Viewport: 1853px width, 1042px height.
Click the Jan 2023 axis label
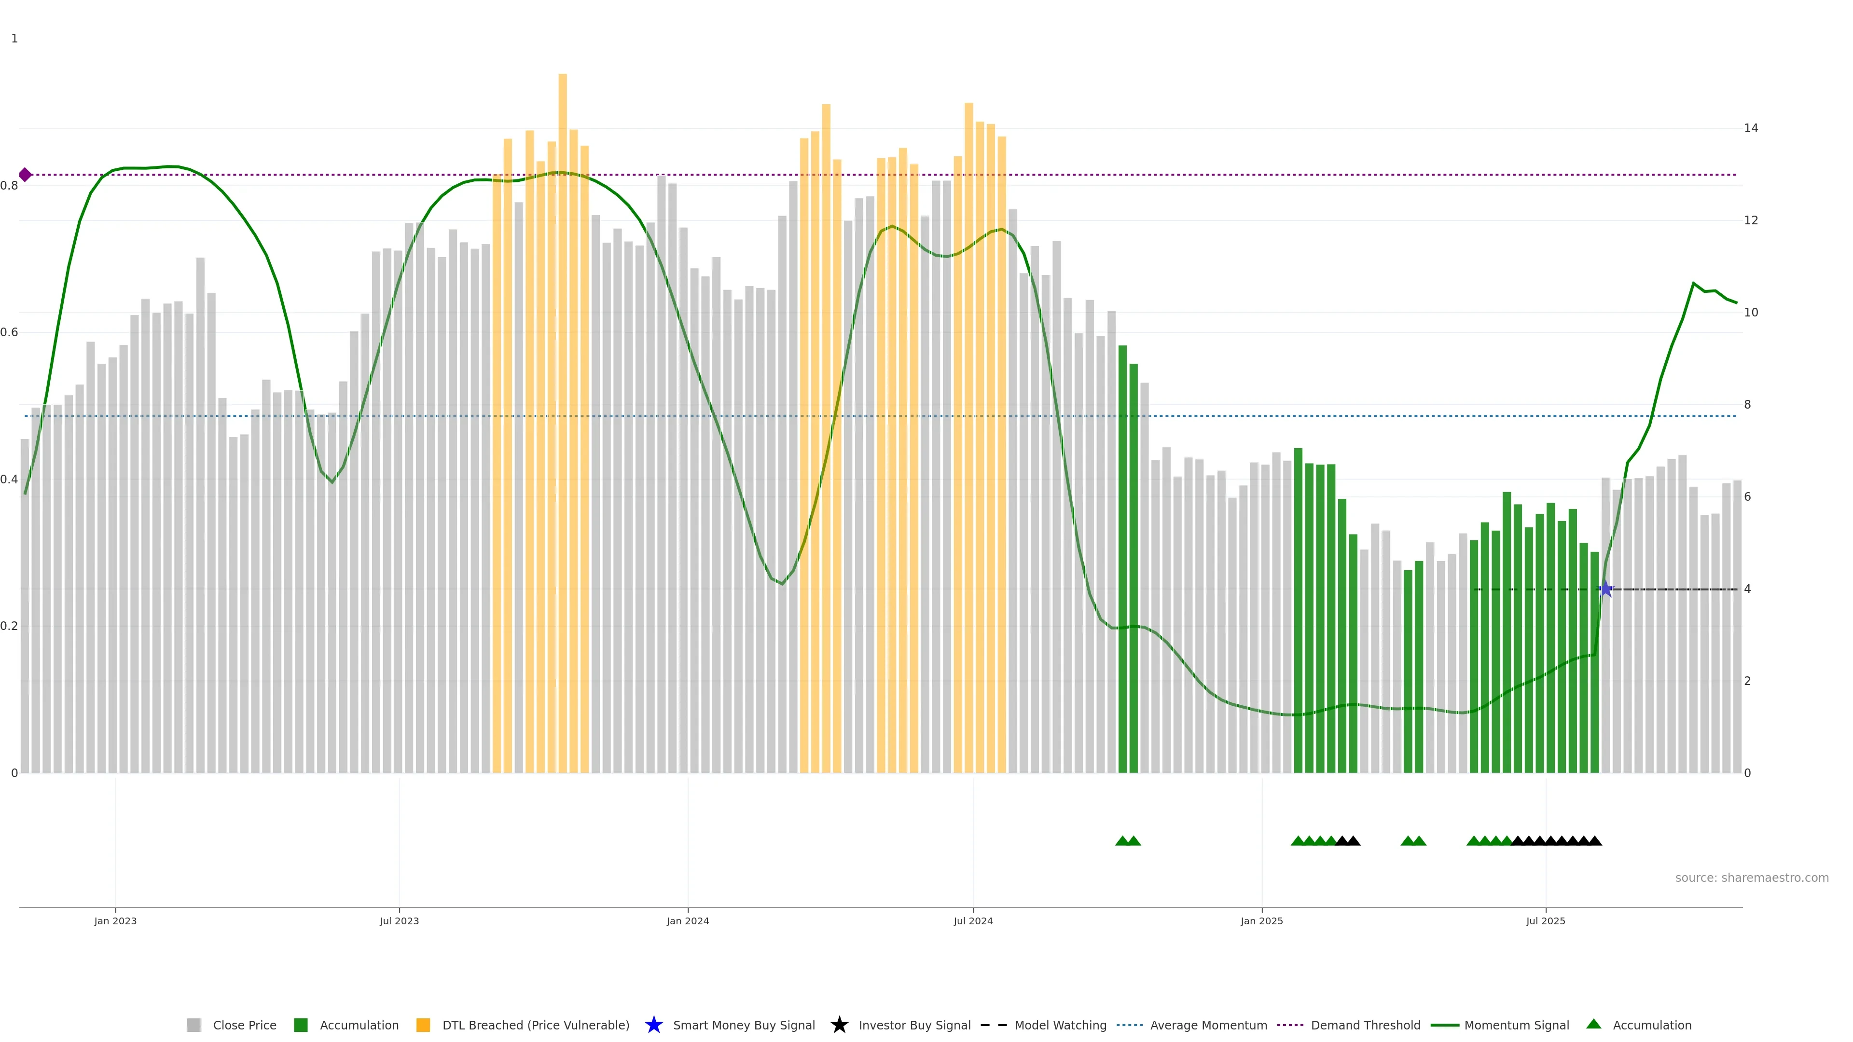(x=115, y=920)
